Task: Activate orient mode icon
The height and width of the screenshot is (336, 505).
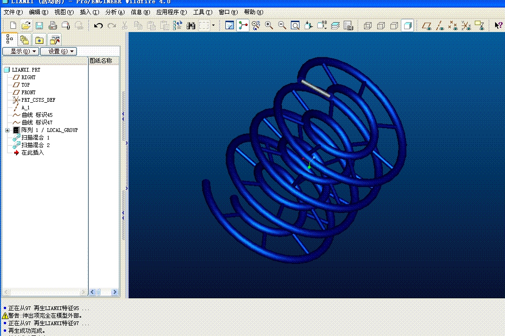Action: 256,25
